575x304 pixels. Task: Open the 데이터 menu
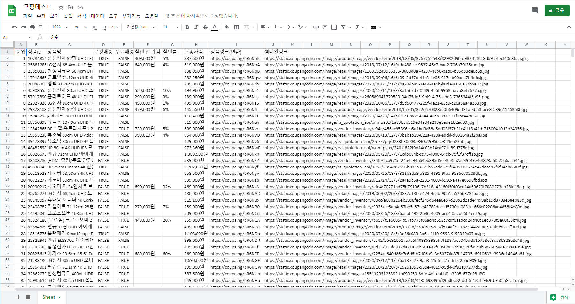(97, 16)
